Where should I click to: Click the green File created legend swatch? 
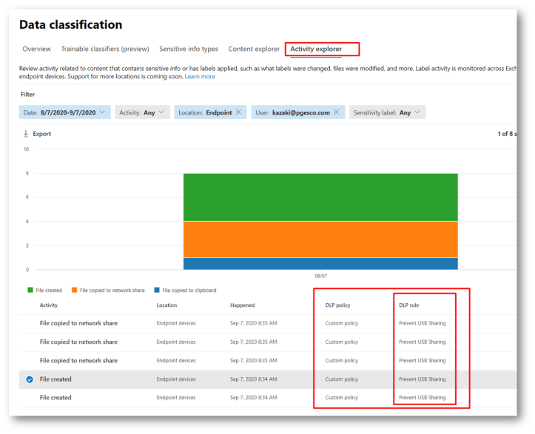(x=30, y=291)
